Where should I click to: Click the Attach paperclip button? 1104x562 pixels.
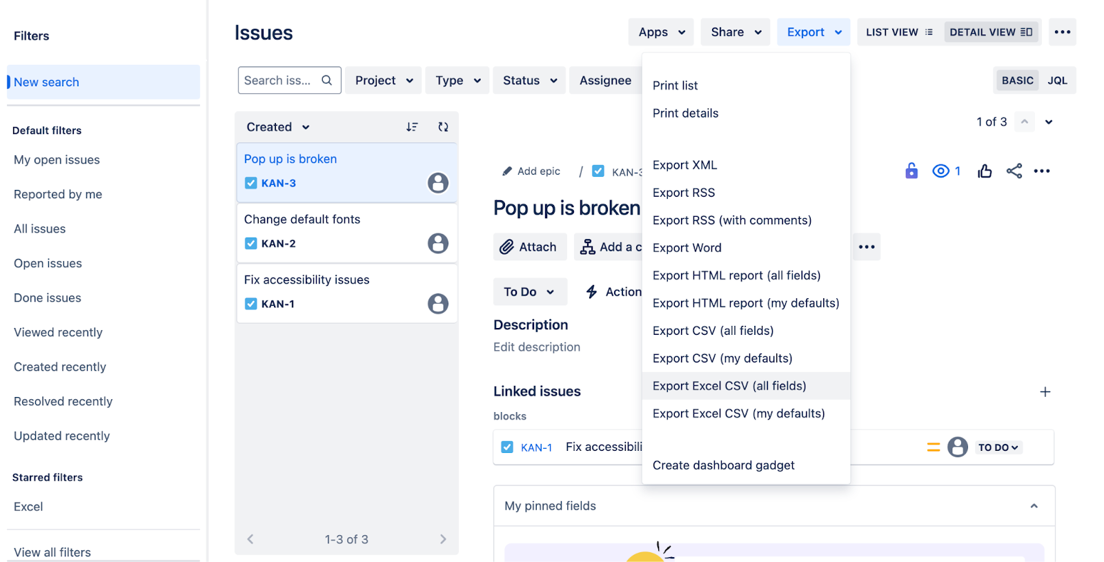(x=530, y=246)
